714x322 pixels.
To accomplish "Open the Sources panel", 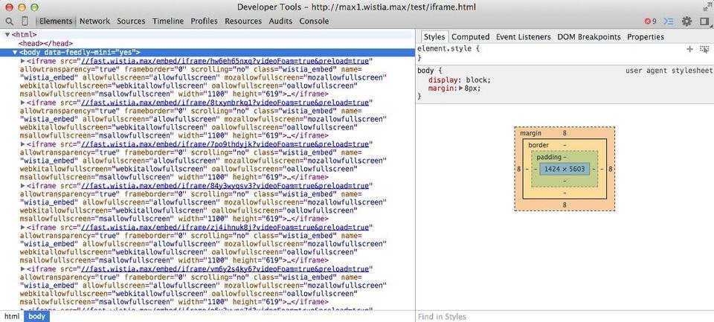I will (131, 21).
